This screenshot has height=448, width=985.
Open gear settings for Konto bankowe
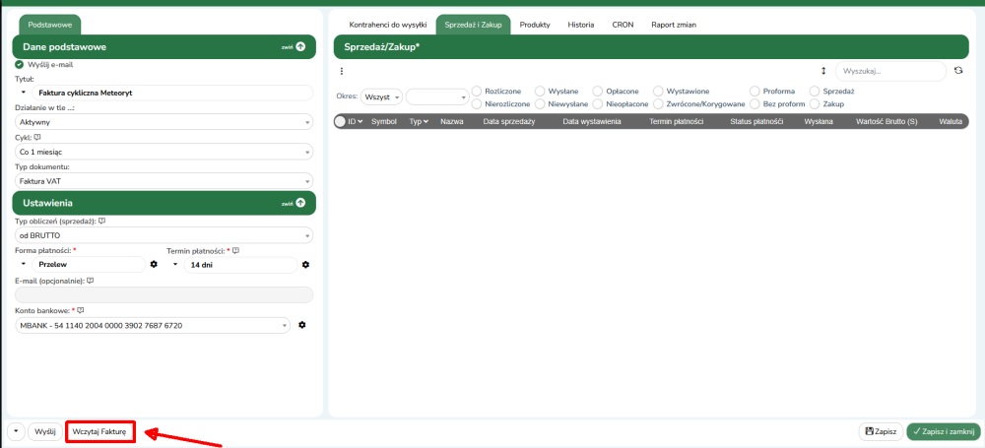tap(302, 325)
